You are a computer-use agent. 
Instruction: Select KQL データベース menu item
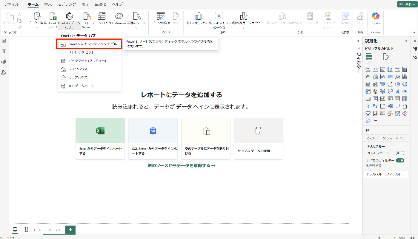coord(89,86)
